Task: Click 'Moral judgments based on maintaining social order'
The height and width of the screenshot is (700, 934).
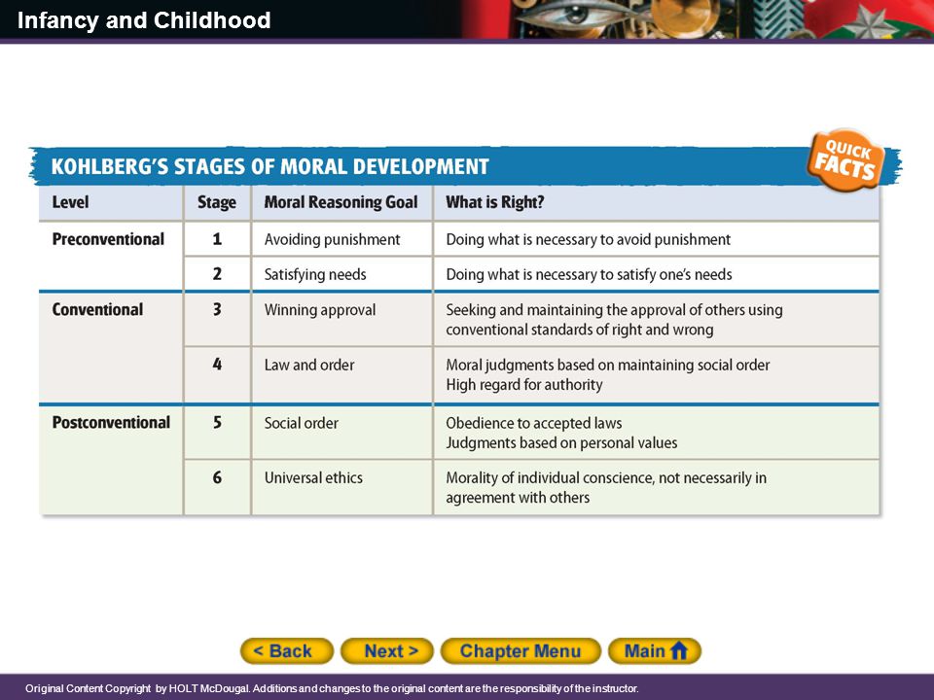Action: point(607,365)
